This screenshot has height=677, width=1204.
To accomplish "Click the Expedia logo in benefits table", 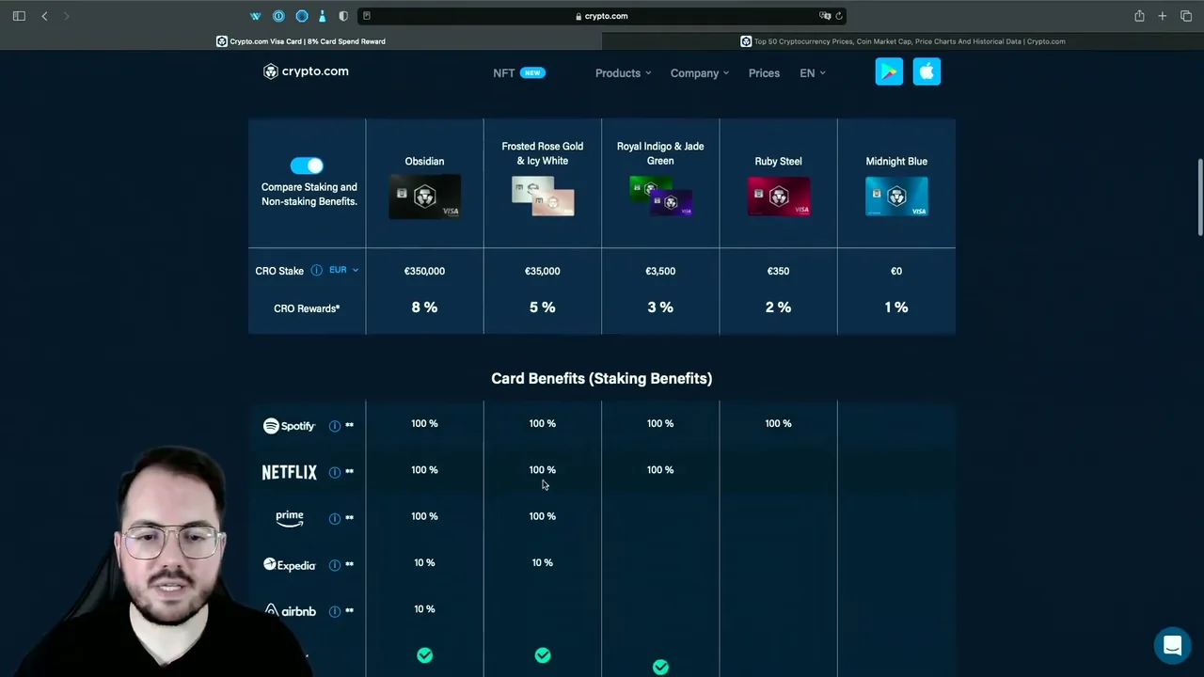I will [x=290, y=565].
